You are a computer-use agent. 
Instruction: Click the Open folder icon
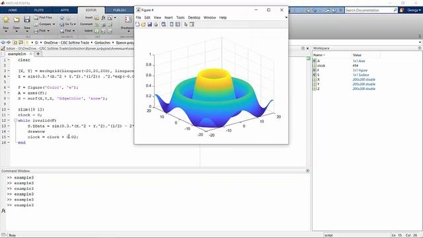(x=17, y=19)
